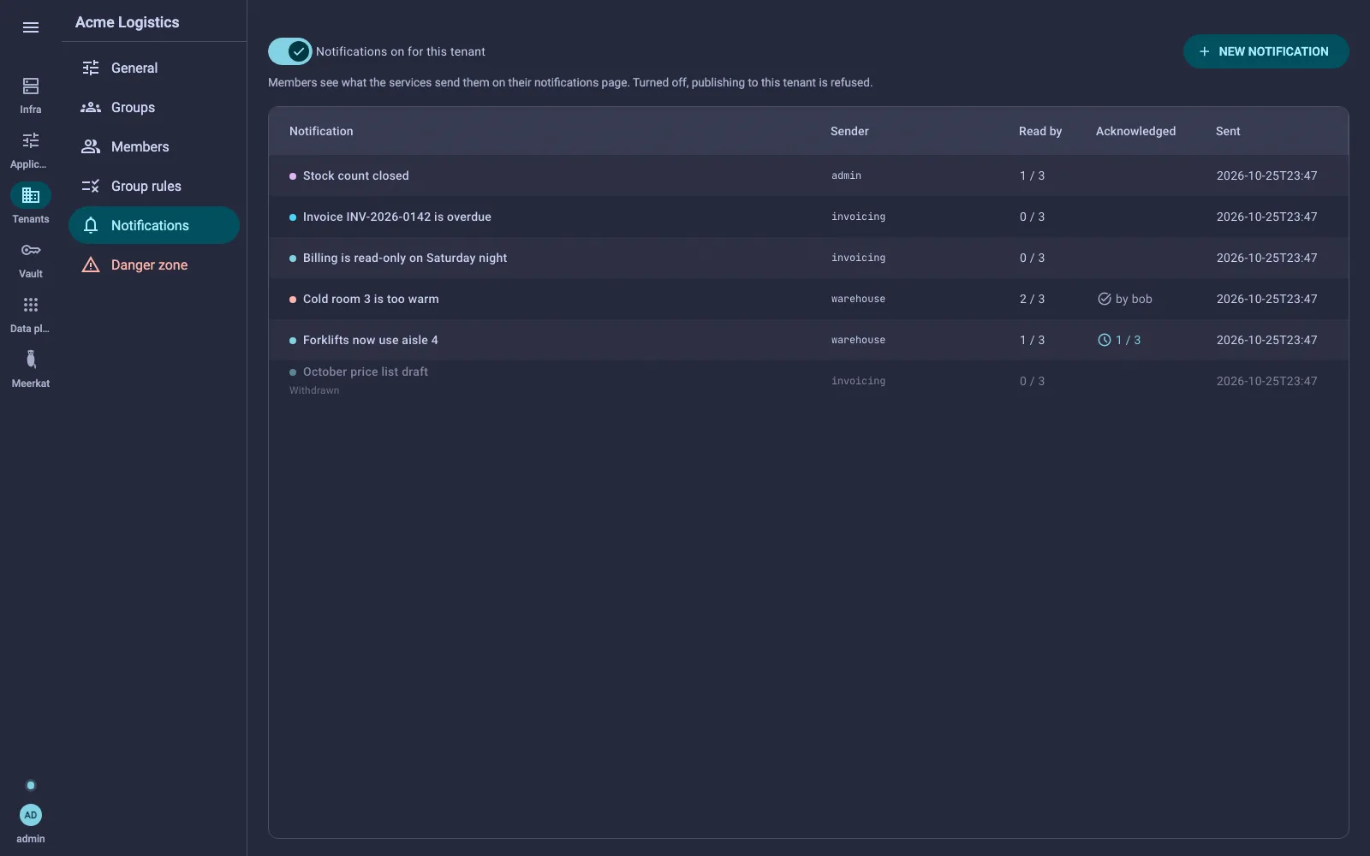Go to Groups page
Screen dimensions: 1370x856
pyautogui.click(x=154, y=107)
